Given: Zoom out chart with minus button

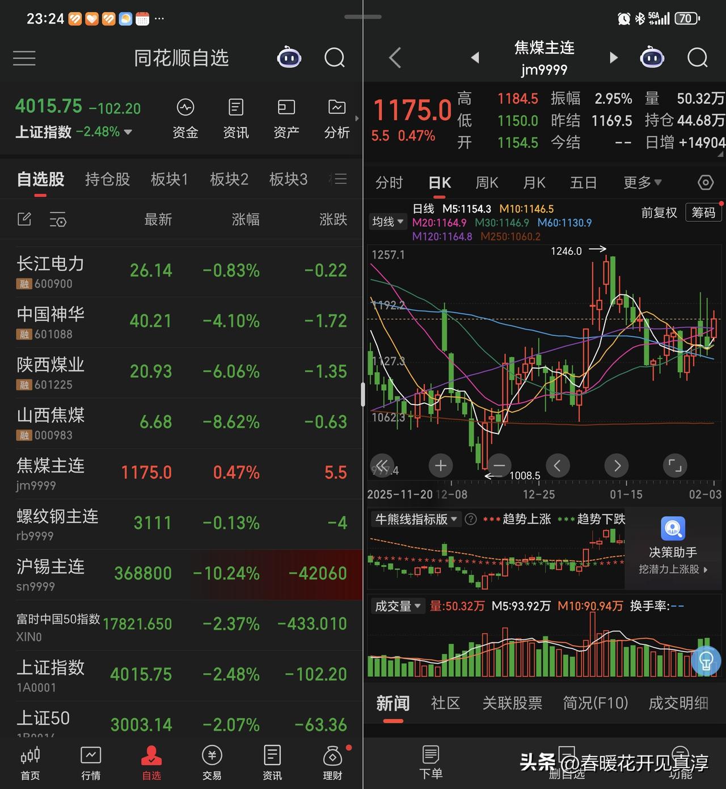Looking at the screenshot, I should click(499, 466).
